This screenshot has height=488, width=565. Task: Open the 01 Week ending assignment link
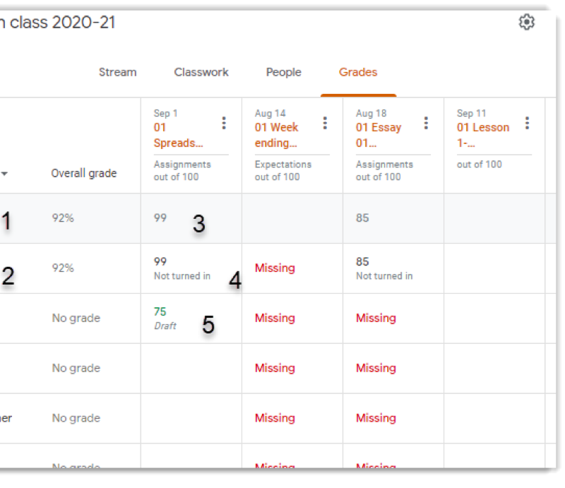click(276, 135)
